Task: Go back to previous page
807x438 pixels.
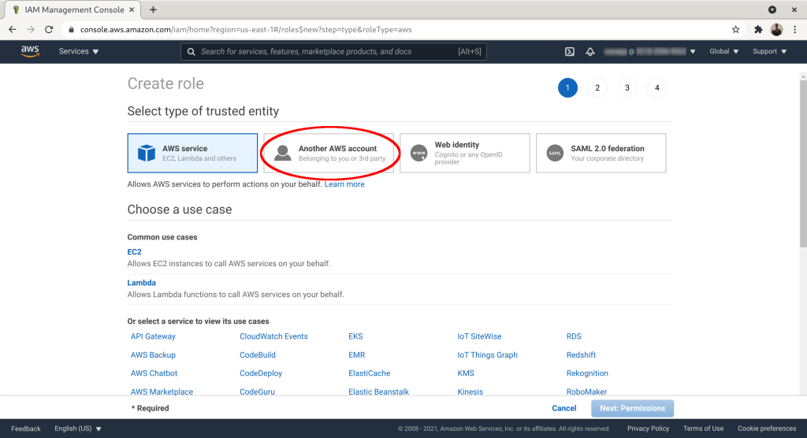Action: pyautogui.click(x=13, y=29)
